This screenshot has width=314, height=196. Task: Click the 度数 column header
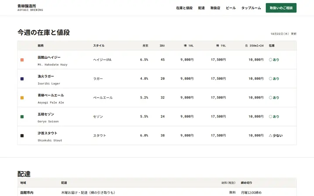click(x=145, y=46)
